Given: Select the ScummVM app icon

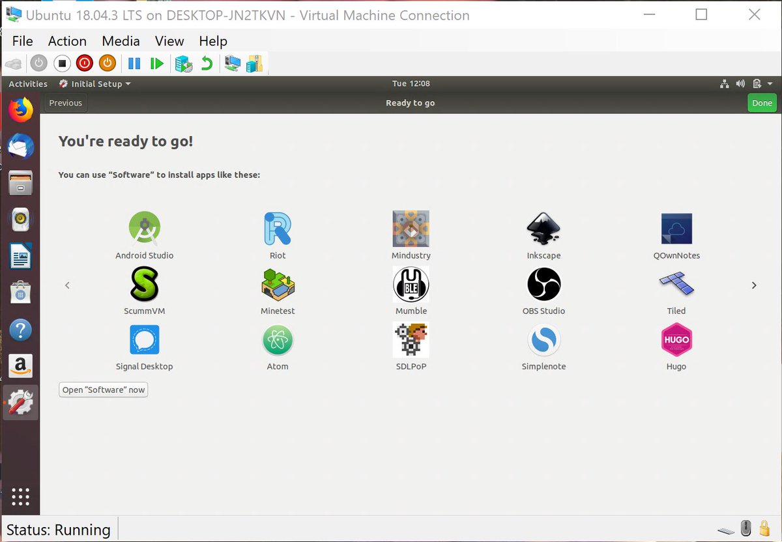Looking at the screenshot, I should [x=145, y=284].
